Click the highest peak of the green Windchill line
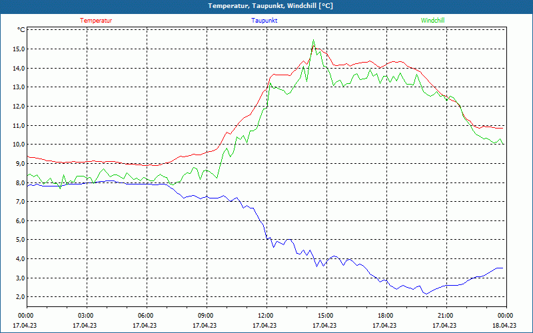This screenshot has height=333, width=533. (x=313, y=40)
